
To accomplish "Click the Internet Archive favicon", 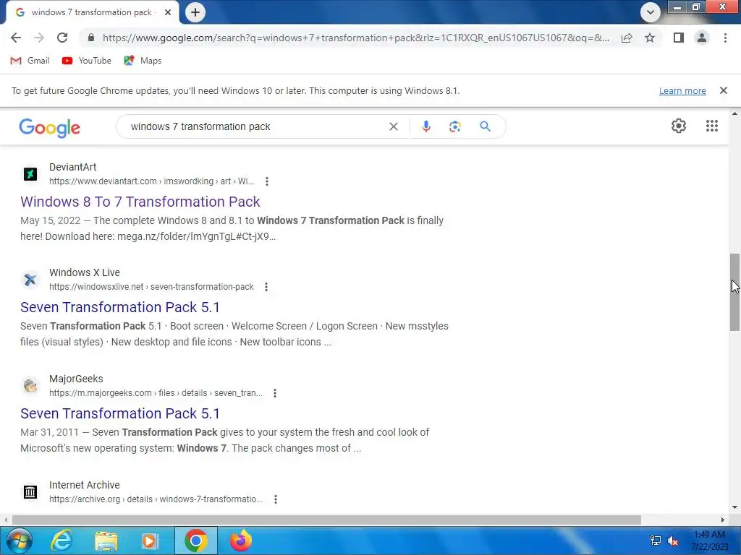I will [x=30, y=492].
